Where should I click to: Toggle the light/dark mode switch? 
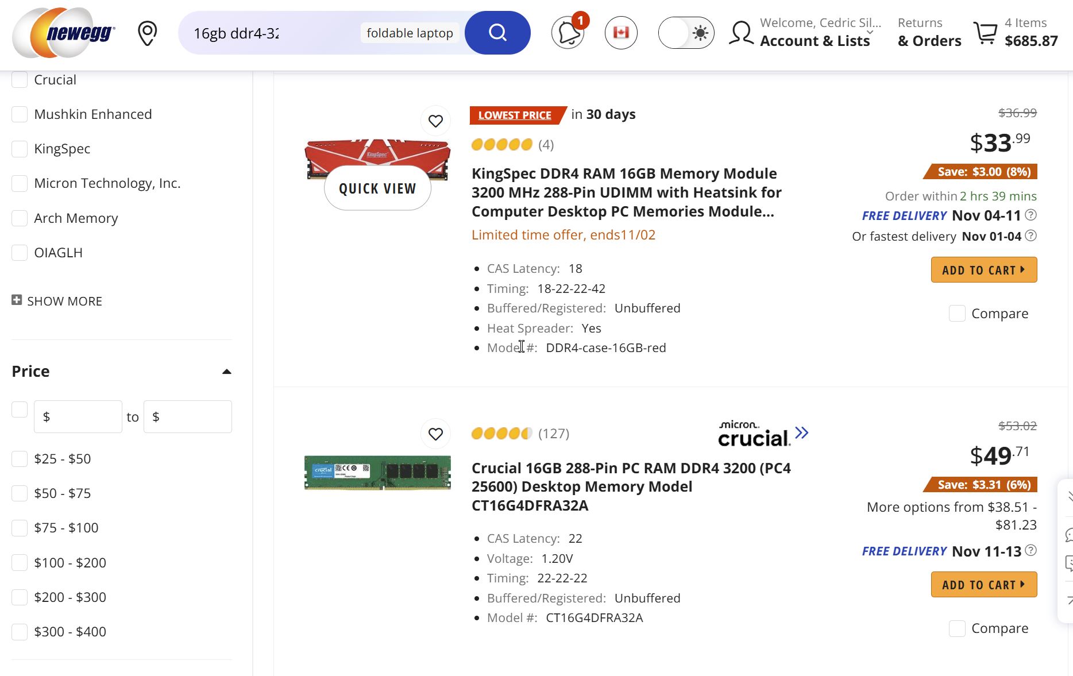pyautogui.click(x=686, y=33)
